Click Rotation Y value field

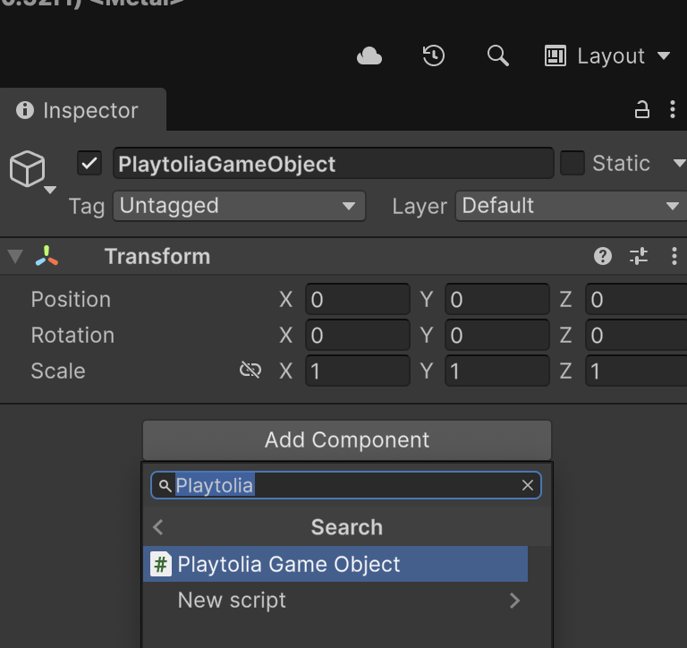(x=497, y=336)
